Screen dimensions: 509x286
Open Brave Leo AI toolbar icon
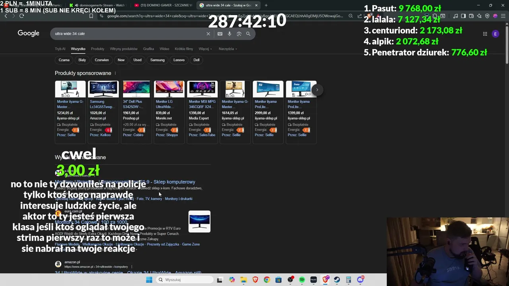[x=479, y=16]
